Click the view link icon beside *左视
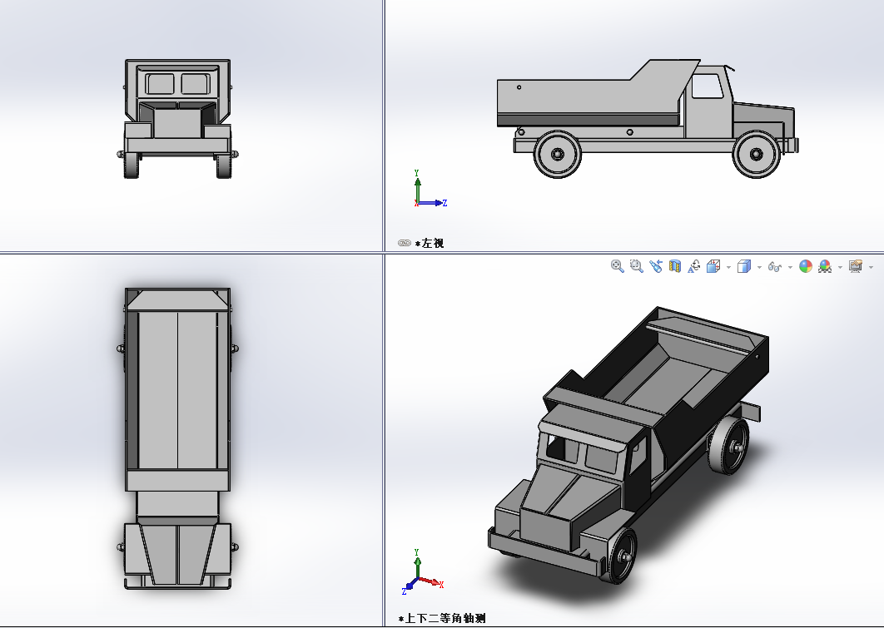The image size is (884, 628). [x=405, y=244]
